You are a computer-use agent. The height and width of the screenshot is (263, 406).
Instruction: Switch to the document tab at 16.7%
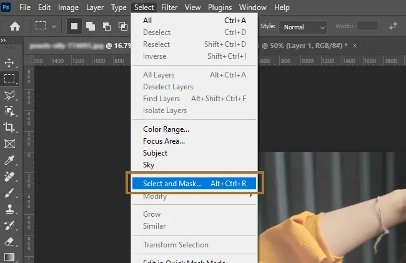coord(79,46)
